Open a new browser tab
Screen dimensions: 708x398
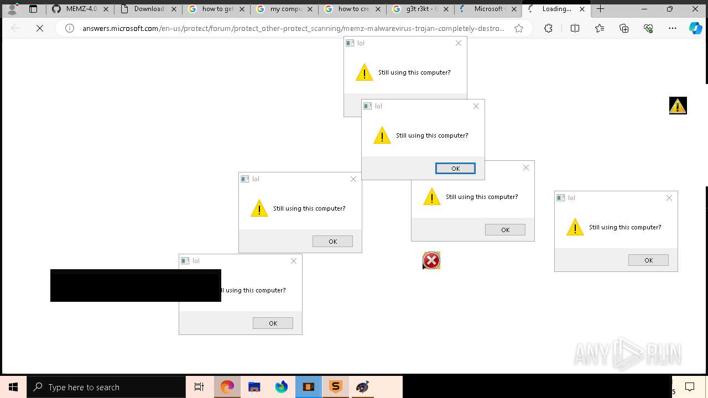[601, 9]
